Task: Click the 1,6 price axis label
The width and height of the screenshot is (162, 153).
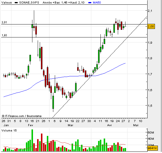Action: [x=150, y=90]
